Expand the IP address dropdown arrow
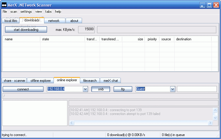Viewport: 221px width, 139px height. point(85,89)
